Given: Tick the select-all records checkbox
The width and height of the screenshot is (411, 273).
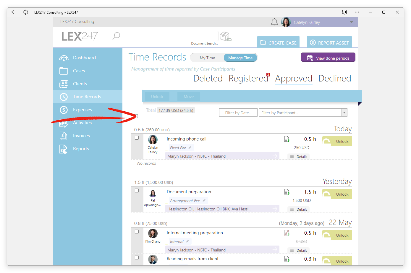Looking at the screenshot, I should [x=137, y=116].
